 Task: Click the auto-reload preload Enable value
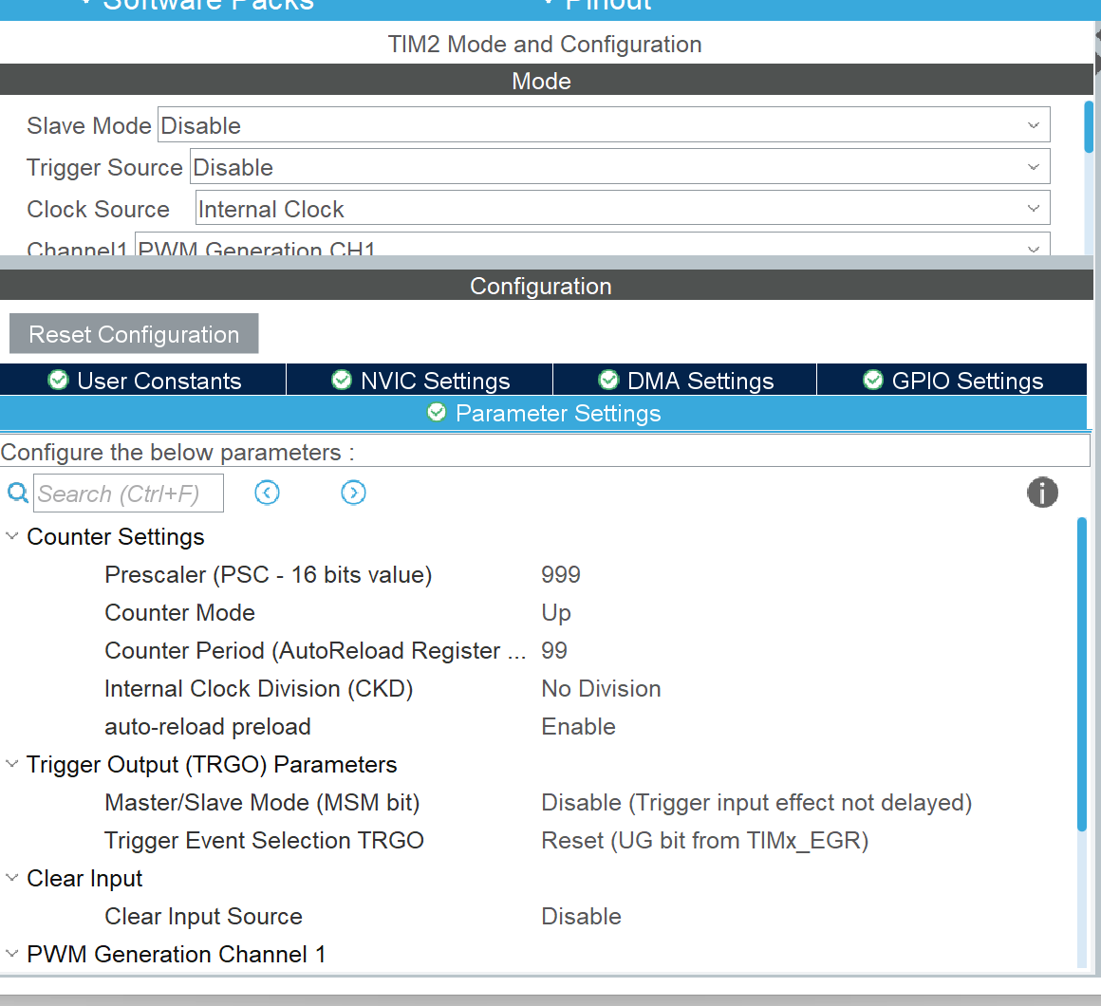click(x=578, y=727)
